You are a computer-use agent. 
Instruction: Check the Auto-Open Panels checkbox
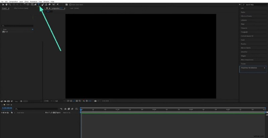coord(70,5)
